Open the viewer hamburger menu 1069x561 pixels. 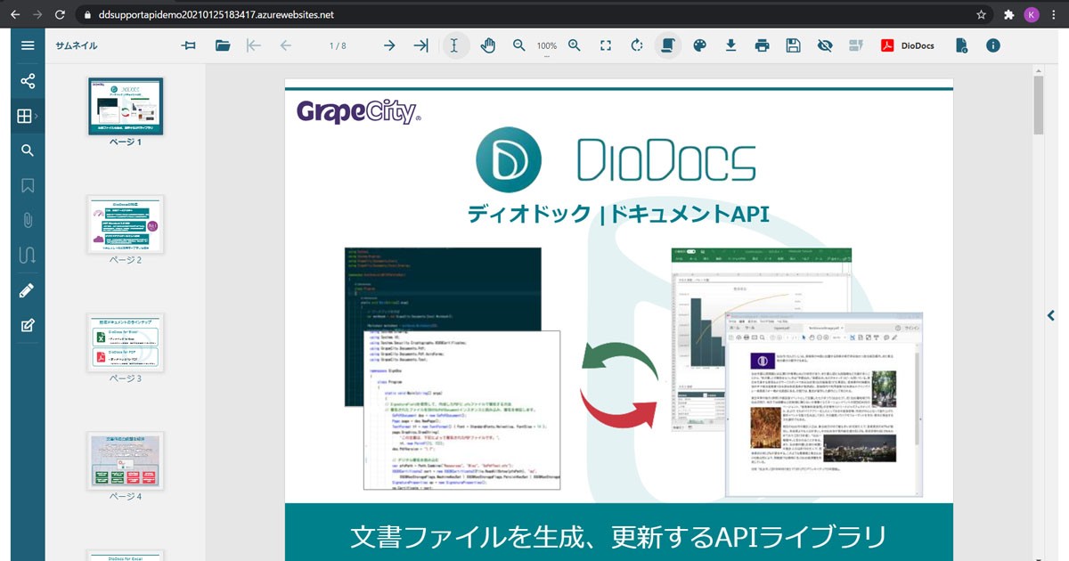click(28, 45)
